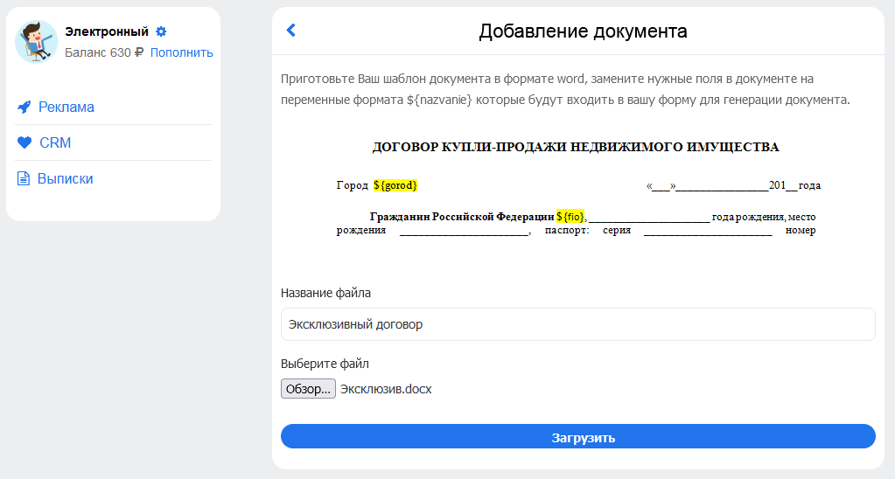Click the document icon beside Выписки
Viewport: 895px width, 479px height.
[x=24, y=178]
